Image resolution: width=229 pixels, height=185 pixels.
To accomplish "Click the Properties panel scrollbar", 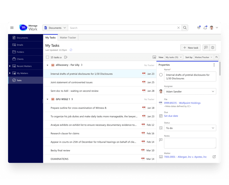I will [x=220, y=68].
